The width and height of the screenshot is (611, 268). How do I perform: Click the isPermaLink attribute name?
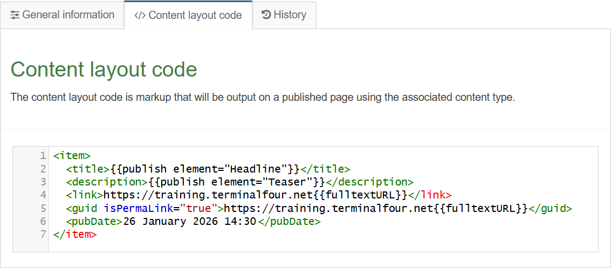coord(139,208)
